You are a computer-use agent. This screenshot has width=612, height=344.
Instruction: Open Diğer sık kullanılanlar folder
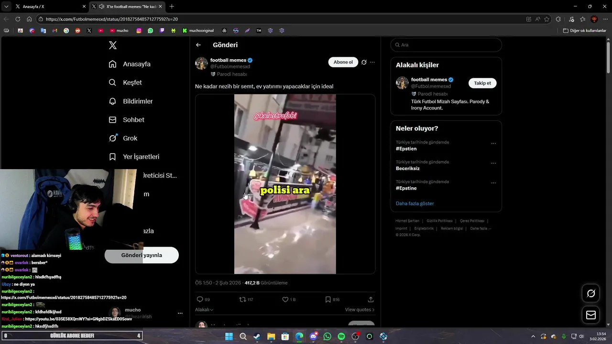tap(584, 31)
